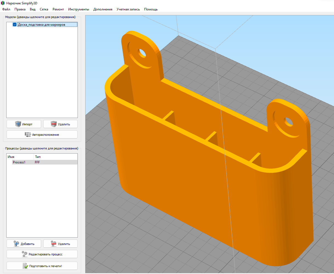This screenshot has width=334, height=274.
Task: Open the Правка menu
Action: coord(20,9)
